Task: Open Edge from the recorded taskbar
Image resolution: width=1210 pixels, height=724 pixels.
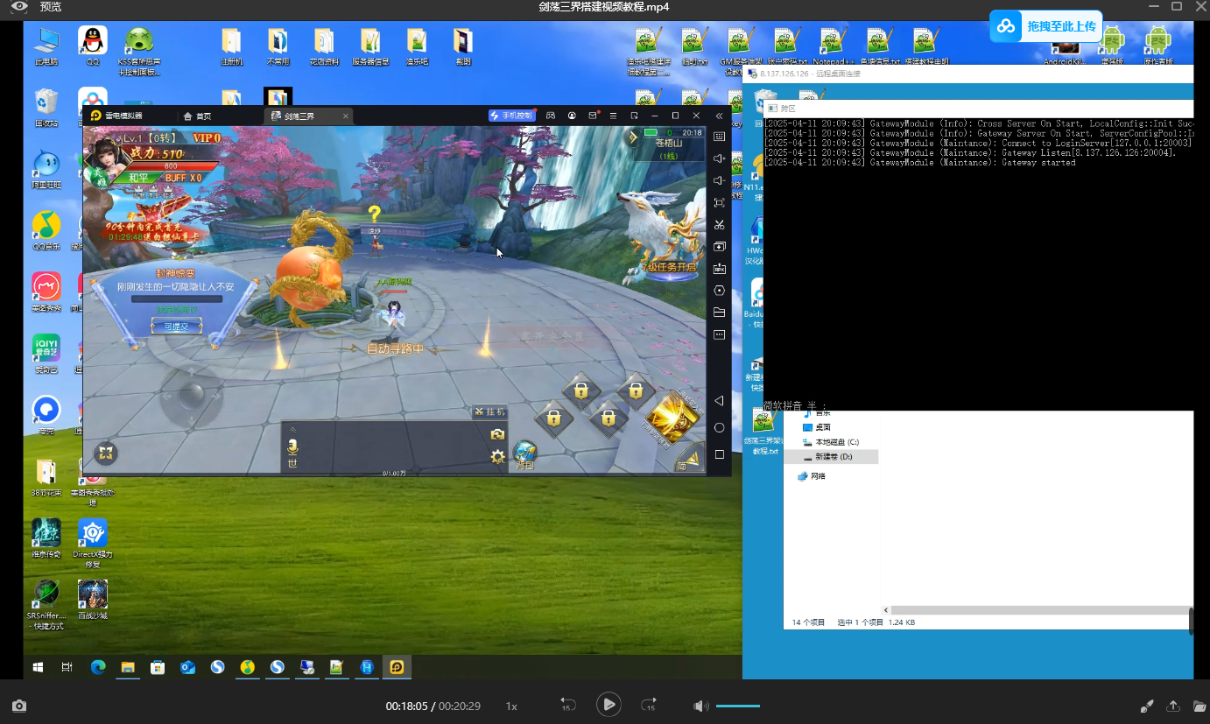Action: (98, 667)
